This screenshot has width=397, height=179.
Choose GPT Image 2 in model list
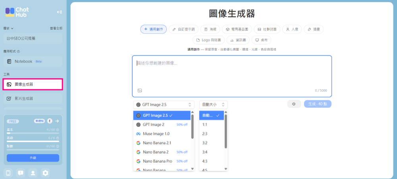click(162, 125)
